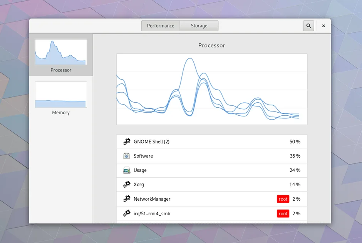Click the Software app icon
The image size is (362, 243).
(x=127, y=156)
